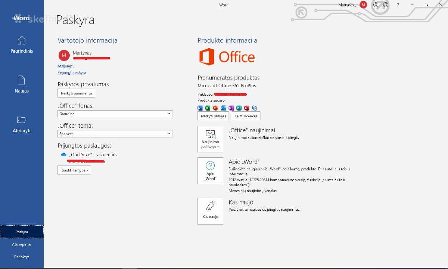Select the Paskyra tab in sidebar
The height and width of the screenshot is (269, 448).
tap(22, 232)
